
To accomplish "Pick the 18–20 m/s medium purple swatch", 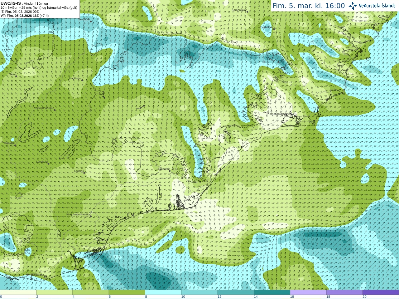I will pos(344,292).
